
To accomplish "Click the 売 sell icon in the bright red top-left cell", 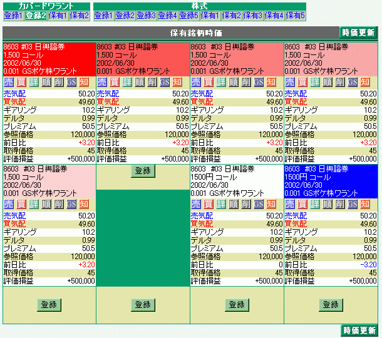I will click(8, 82).
